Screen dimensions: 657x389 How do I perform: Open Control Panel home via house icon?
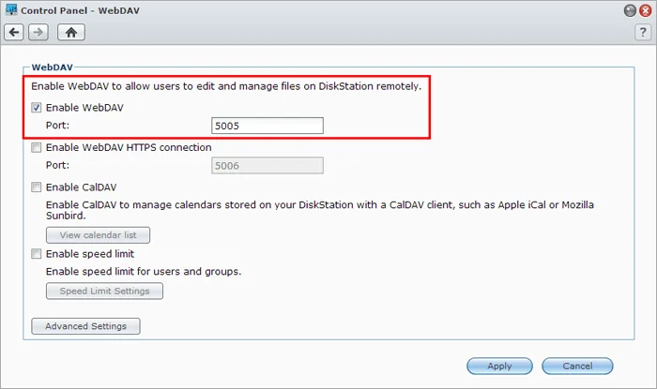pos(71,32)
